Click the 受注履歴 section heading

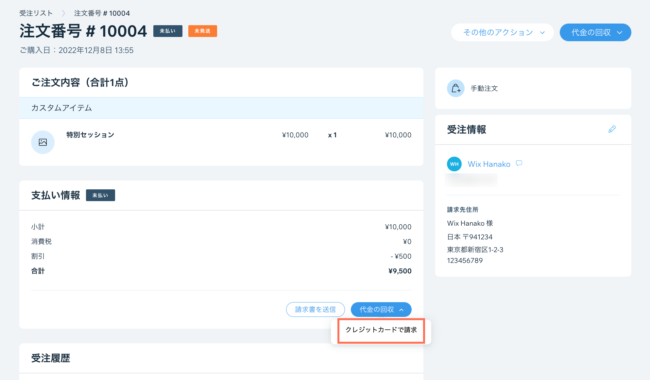(51, 358)
